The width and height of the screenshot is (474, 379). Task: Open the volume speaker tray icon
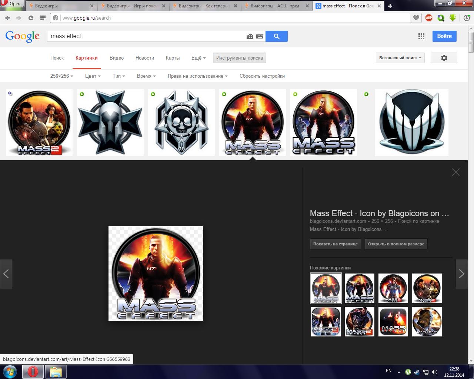click(435, 372)
